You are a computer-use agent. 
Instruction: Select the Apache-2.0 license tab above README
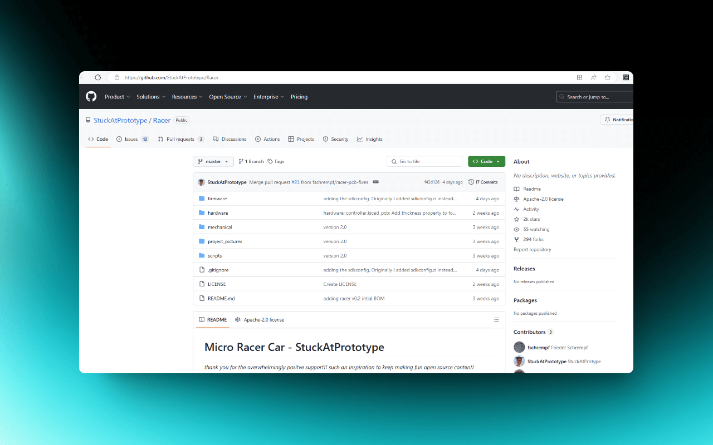[260, 320]
